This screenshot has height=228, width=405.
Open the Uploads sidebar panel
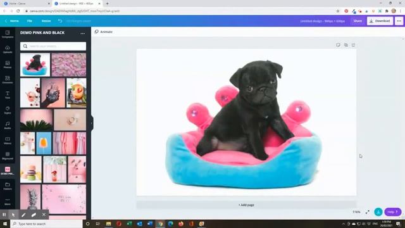pos(8,49)
